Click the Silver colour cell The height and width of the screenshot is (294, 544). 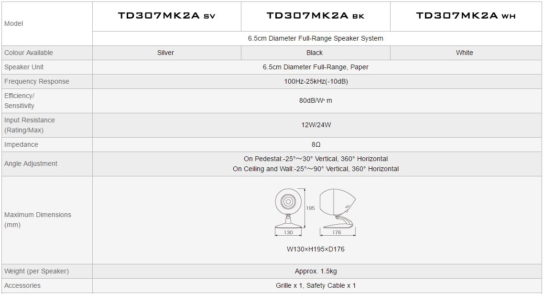165,53
